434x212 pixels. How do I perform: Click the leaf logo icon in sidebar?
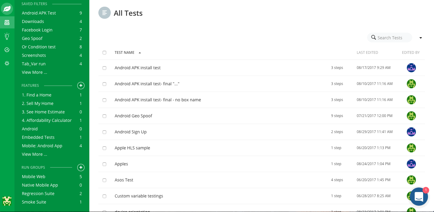click(x=7, y=8)
